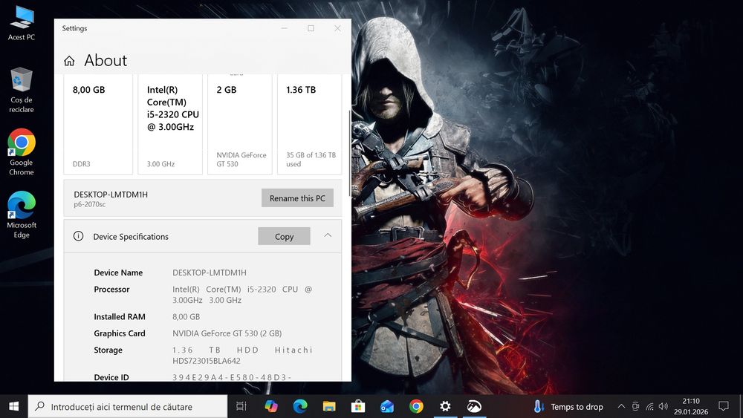Open Copilot taskbar icon
The height and width of the screenshot is (418, 743).
click(x=271, y=406)
